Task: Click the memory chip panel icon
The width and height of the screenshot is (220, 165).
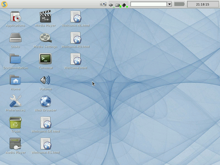Action: click(x=124, y=5)
